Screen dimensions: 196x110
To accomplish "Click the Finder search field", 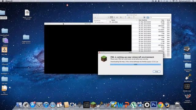I will (x=160, y=17).
